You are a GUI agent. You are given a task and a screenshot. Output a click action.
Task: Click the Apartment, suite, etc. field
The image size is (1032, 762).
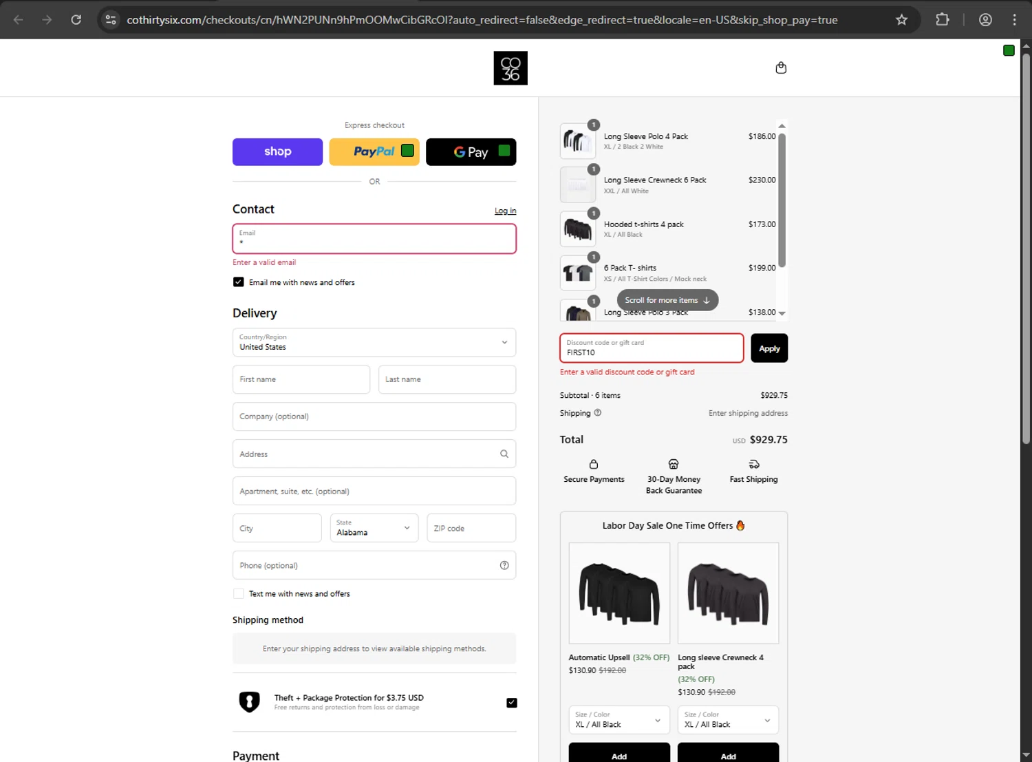click(x=374, y=491)
